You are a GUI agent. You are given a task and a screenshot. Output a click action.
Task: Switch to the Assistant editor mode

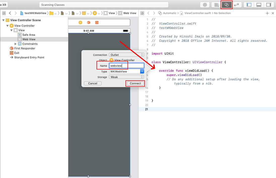(226, 5)
